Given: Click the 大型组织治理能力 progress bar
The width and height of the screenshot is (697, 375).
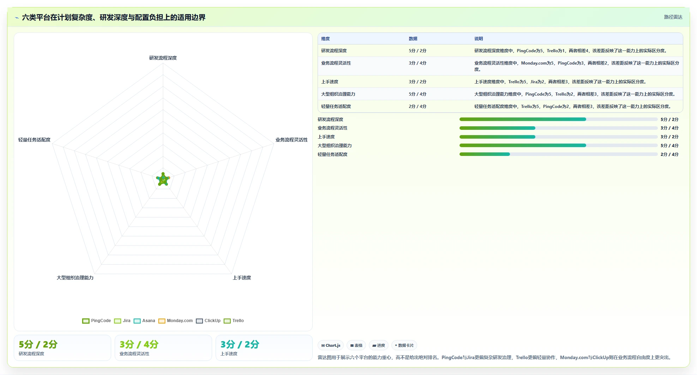Looking at the screenshot, I should point(558,145).
